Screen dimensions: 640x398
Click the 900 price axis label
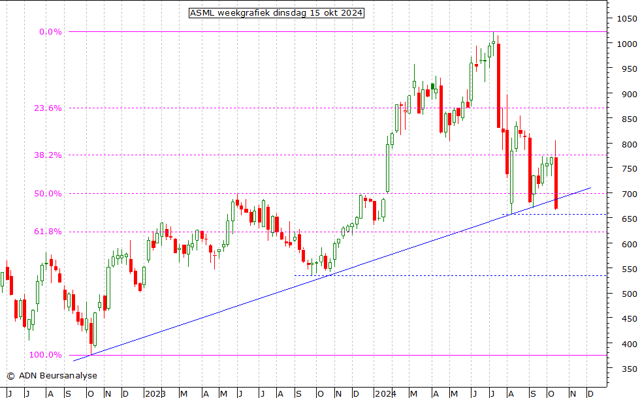(629, 94)
